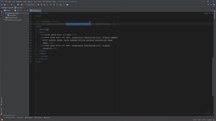The height and width of the screenshot is (121, 216).
Task: Click the tool window quick access icon
Action: 2,120
